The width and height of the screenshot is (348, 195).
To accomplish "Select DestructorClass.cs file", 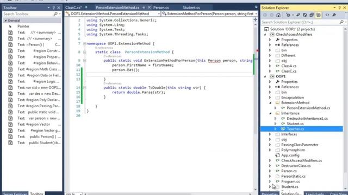I will tap(296, 166).
